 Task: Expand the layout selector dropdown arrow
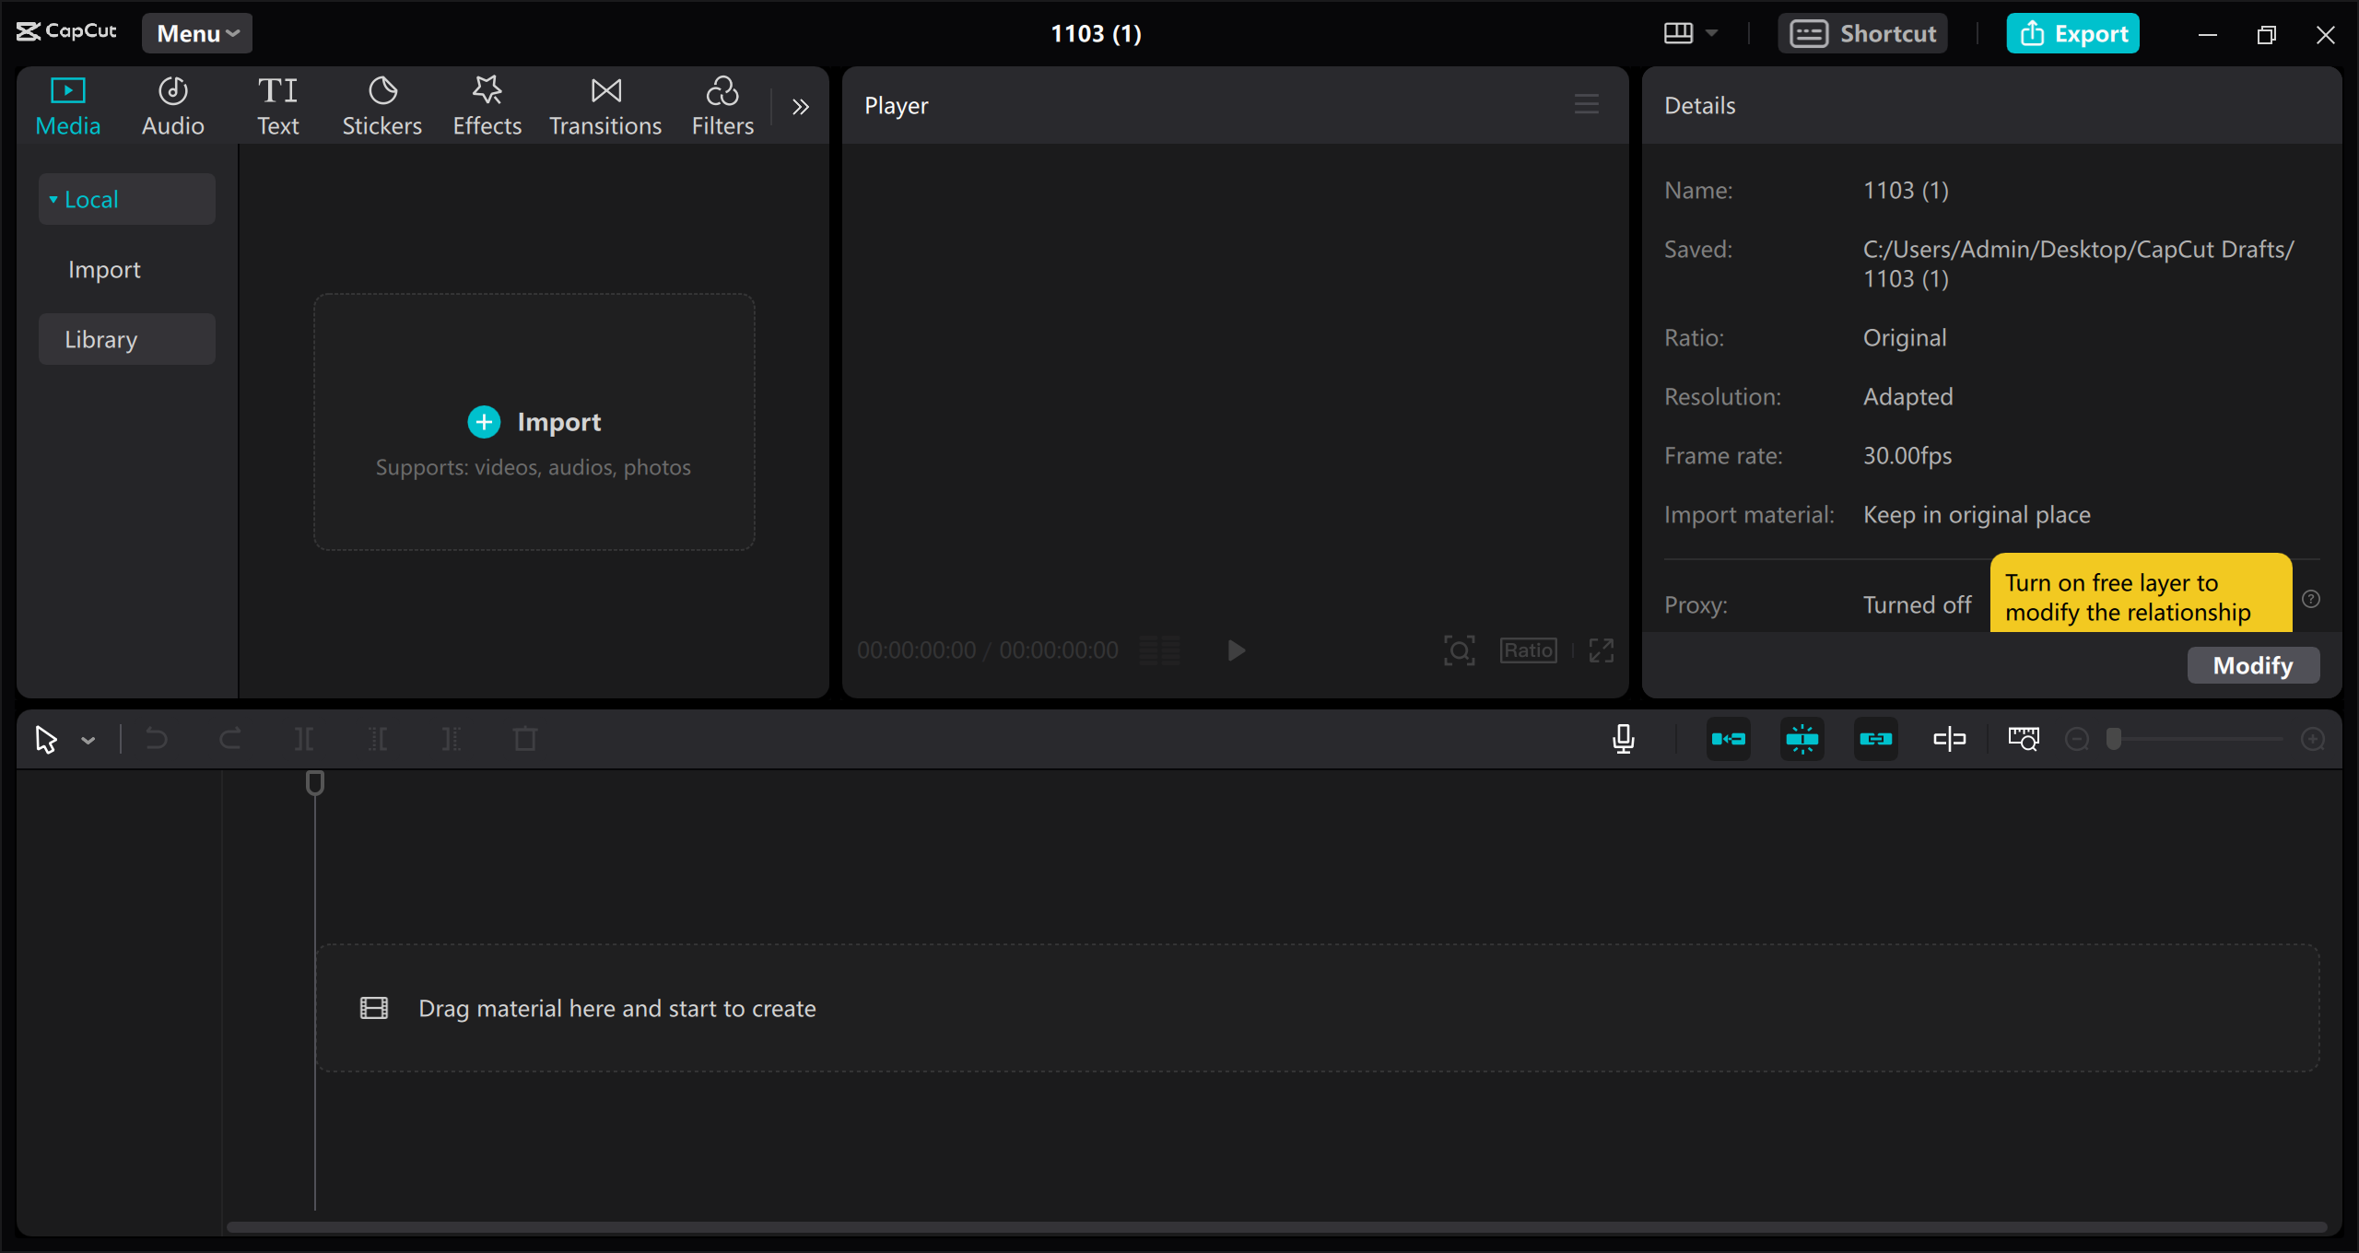point(1711,33)
